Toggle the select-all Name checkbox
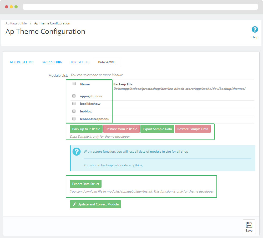Viewport: 263px width, 238px height. coord(74,84)
